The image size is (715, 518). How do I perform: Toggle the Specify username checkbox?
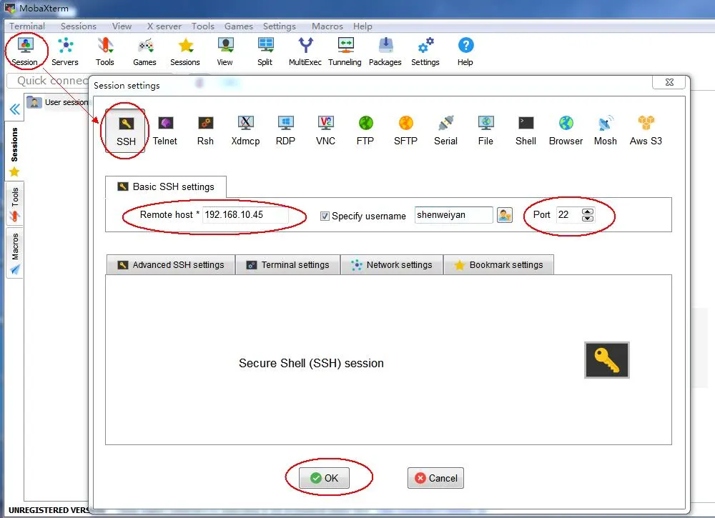[x=325, y=216]
